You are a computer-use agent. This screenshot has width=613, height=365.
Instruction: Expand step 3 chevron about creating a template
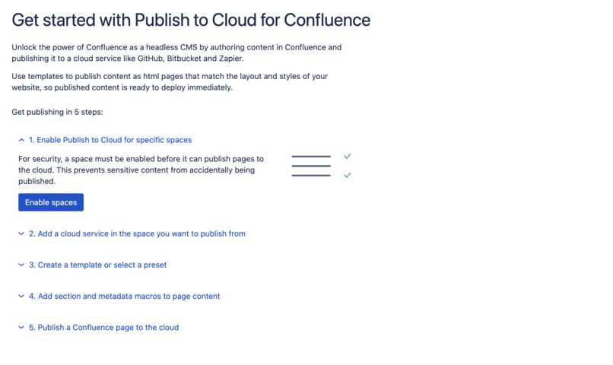pyautogui.click(x=21, y=265)
